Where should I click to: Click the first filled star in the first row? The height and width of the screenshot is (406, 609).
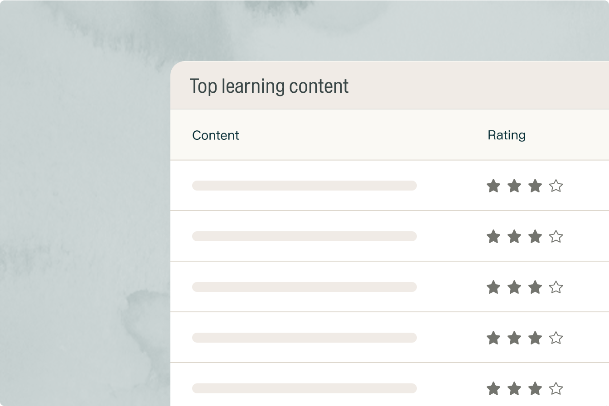point(493,186)
